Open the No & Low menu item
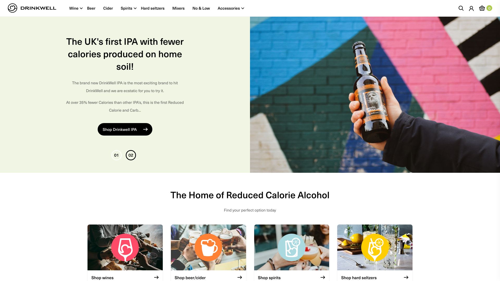Viewport: 500px width, 281px height. tap(201, 8)
